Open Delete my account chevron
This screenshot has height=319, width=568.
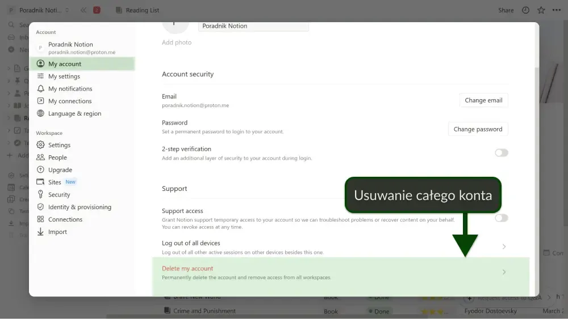[x=504, y=272]
